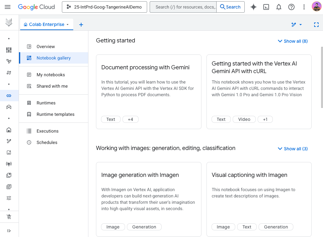Screen dimensions: 323x237
Task: Open the main navigation hamburger menu
Action: [8, 7]
